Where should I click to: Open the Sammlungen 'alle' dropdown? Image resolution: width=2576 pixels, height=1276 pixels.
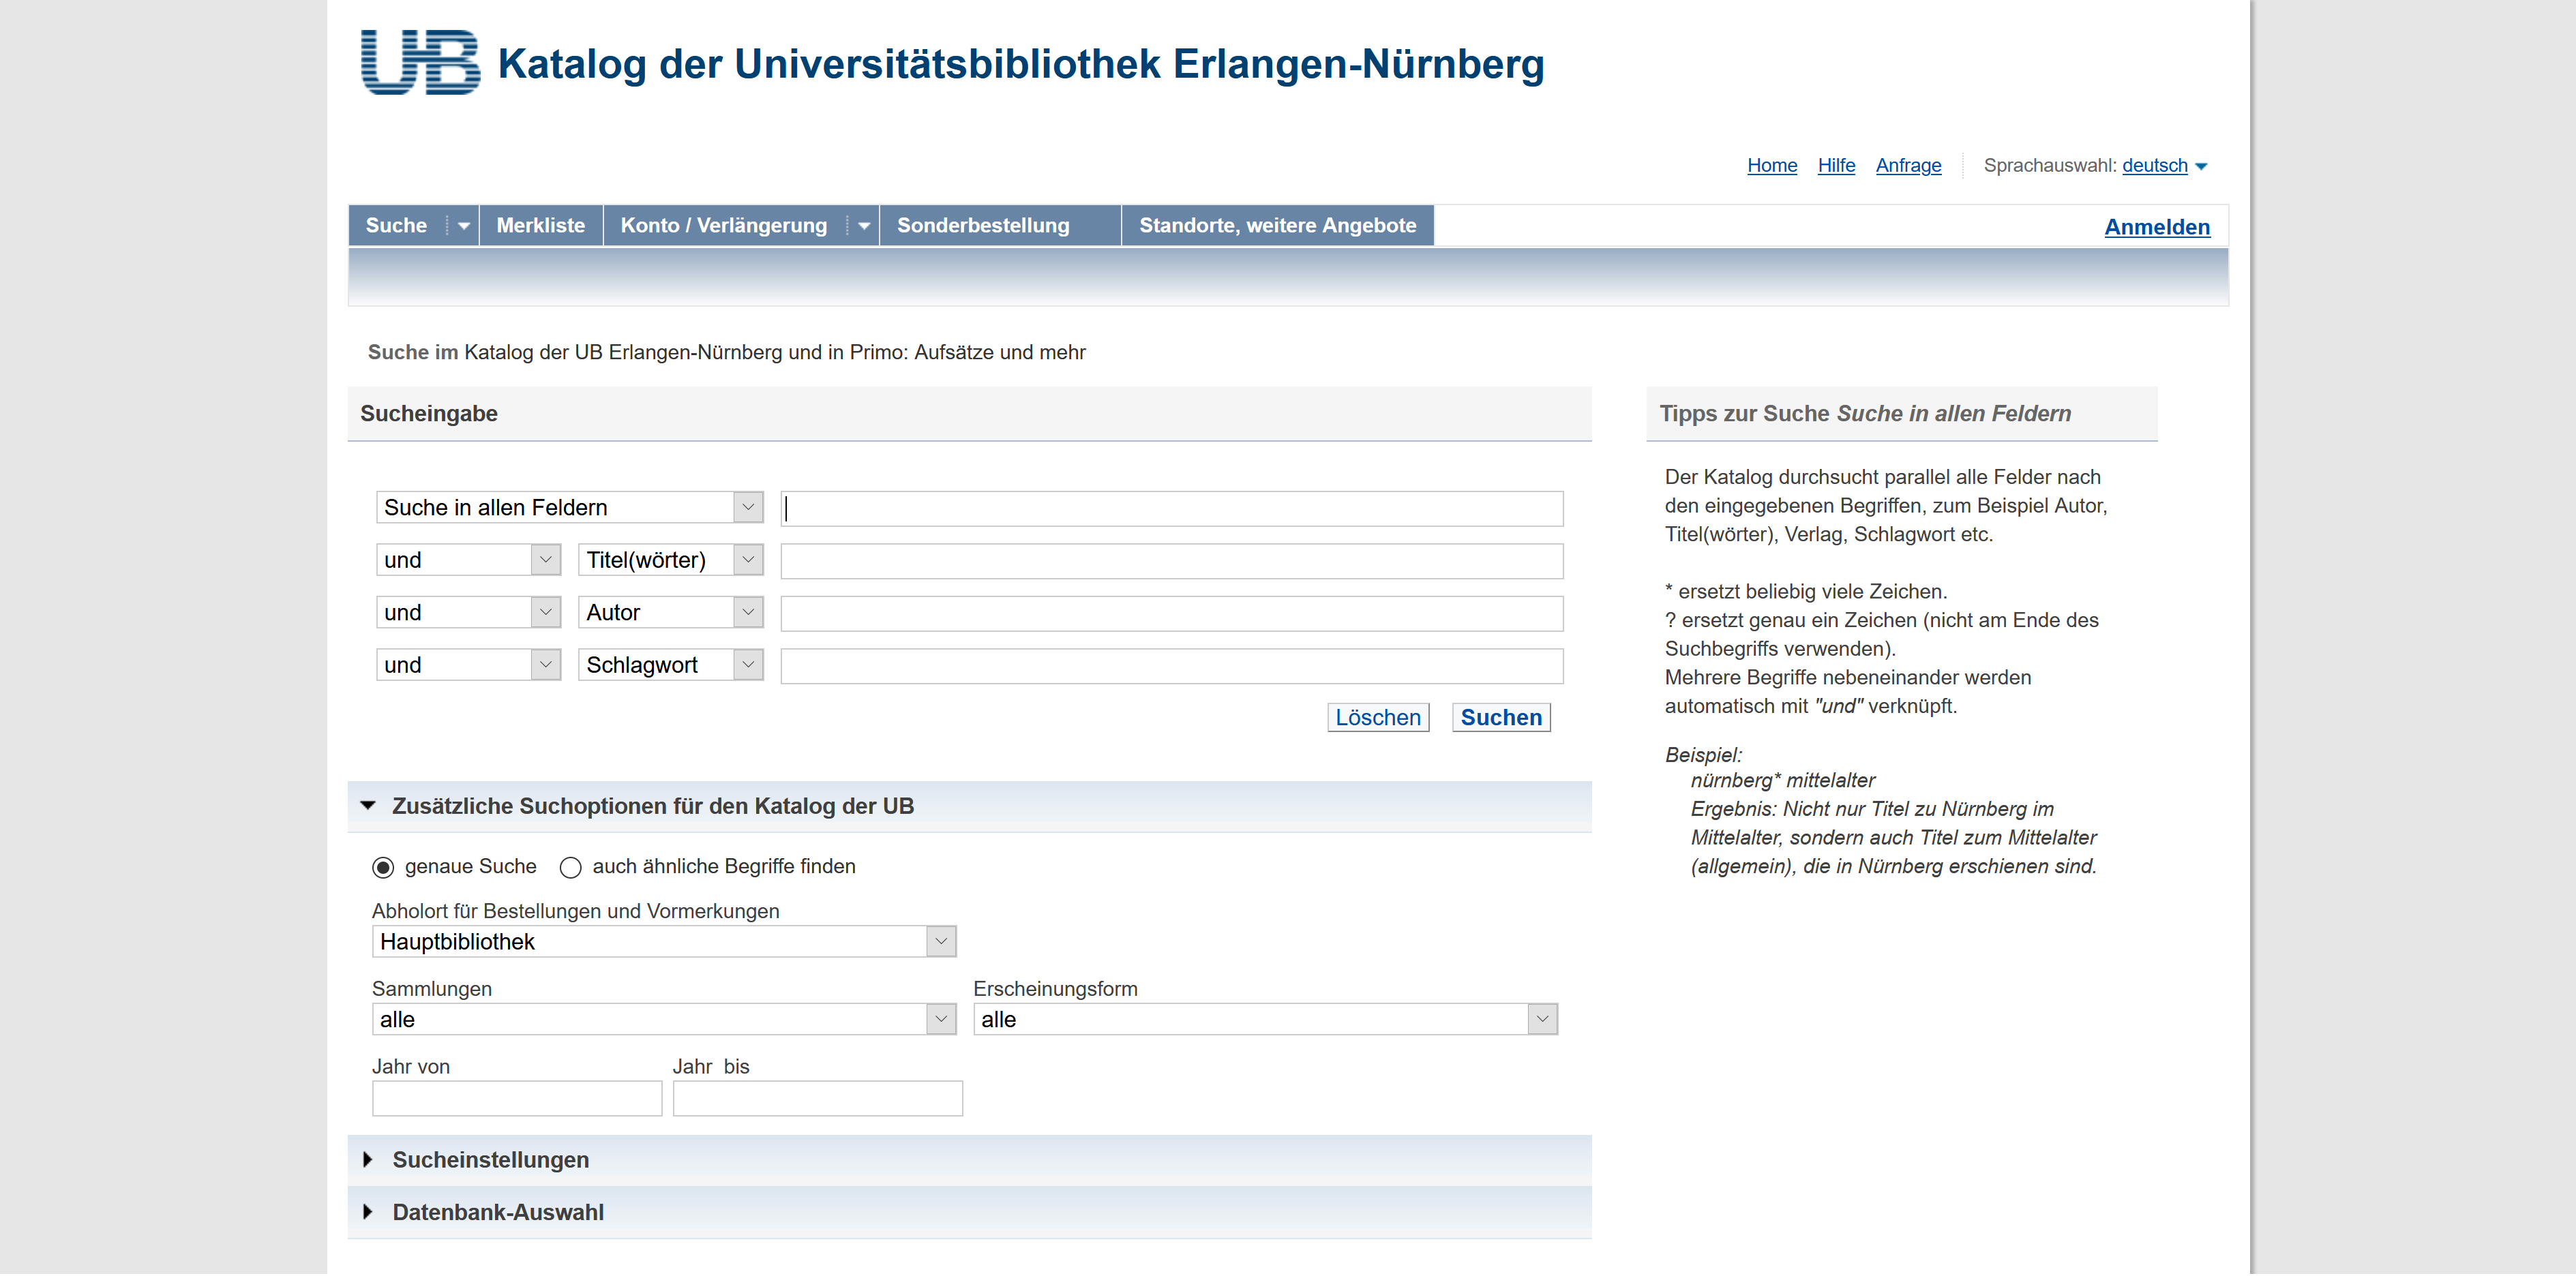[664, 1020]
